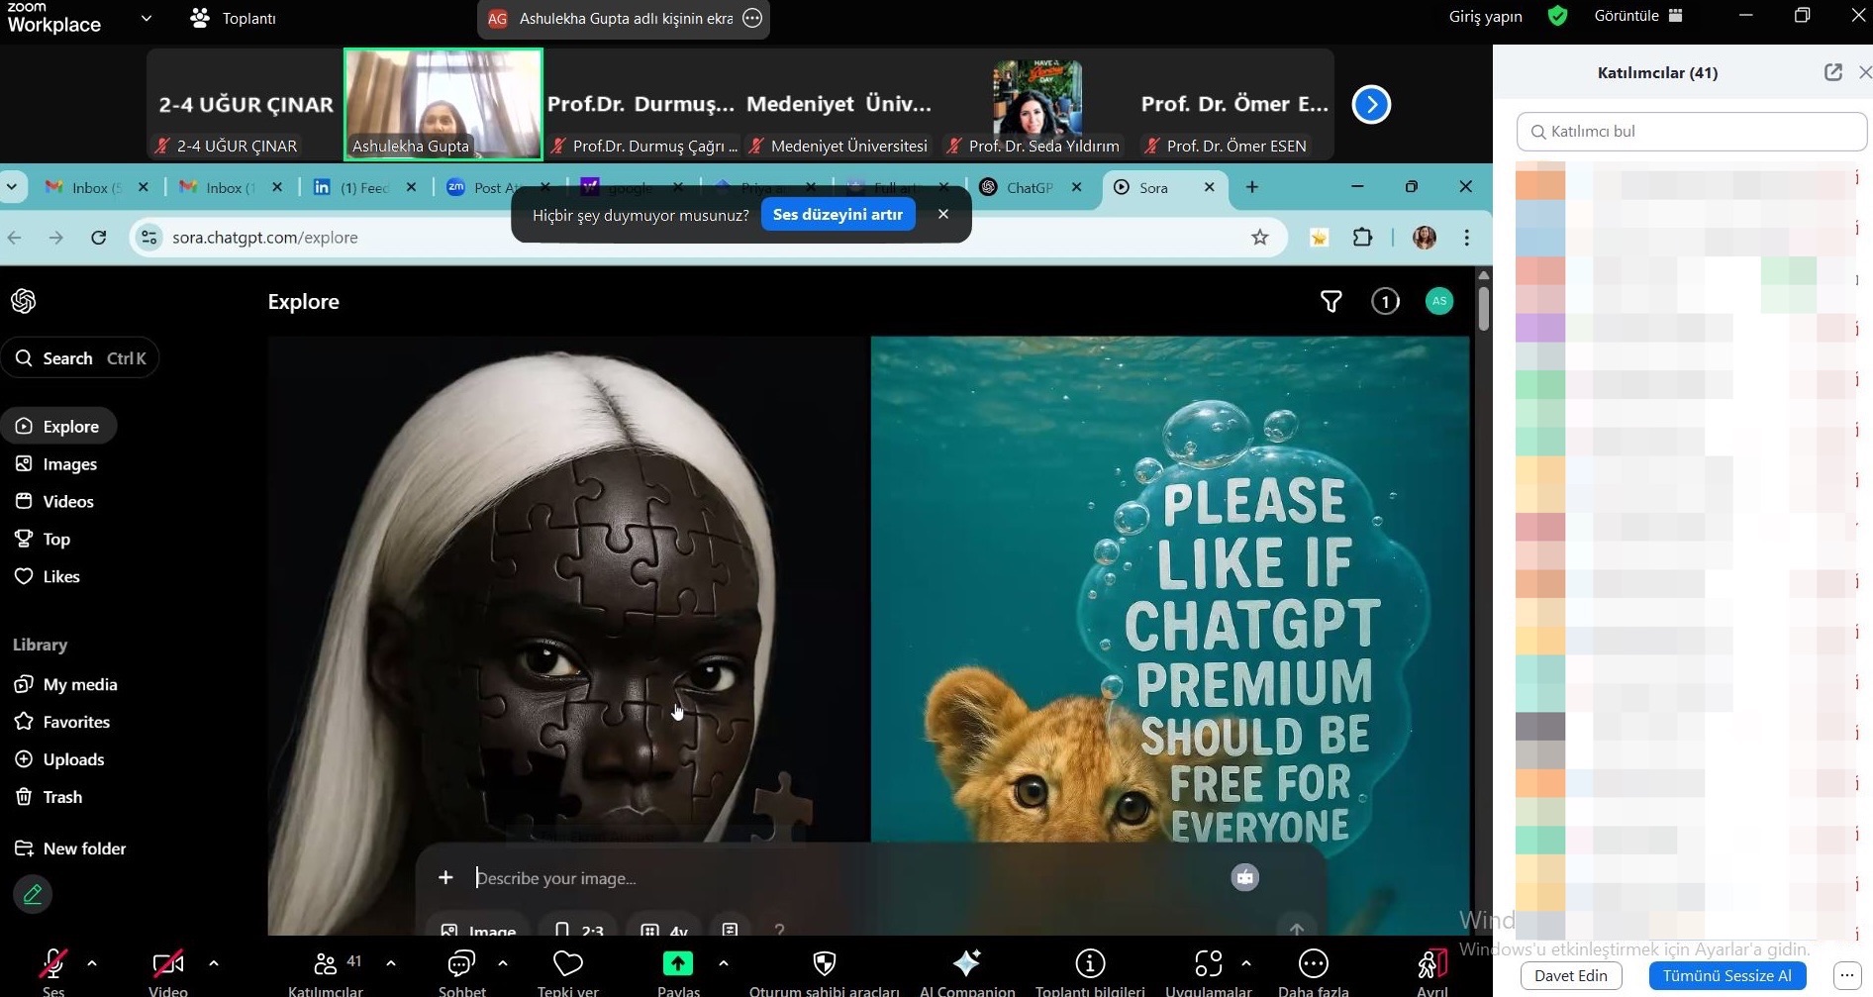Select Ashulekha Gupta video thumbnail
Screen dimensions: 1873x997
click(x=444, y=104)
